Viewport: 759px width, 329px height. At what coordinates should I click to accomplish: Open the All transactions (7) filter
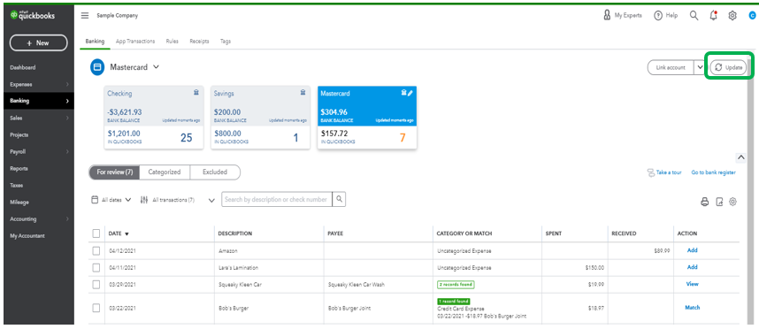(x=177, y=199)
